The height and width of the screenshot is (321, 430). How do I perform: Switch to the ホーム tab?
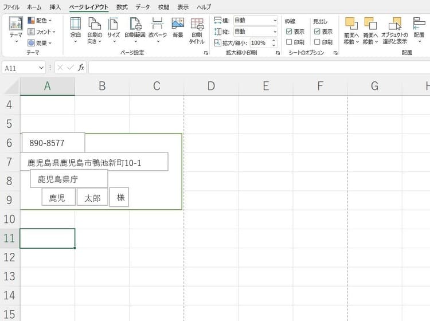pos(34,7)
